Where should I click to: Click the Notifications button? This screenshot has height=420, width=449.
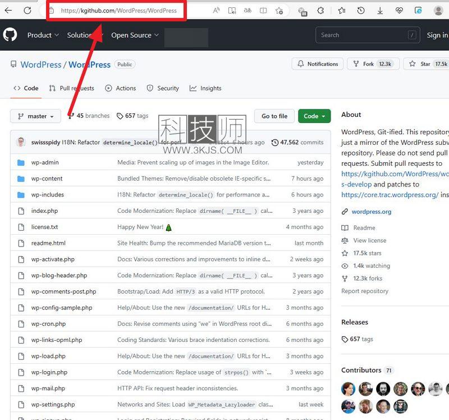point(317,64)
